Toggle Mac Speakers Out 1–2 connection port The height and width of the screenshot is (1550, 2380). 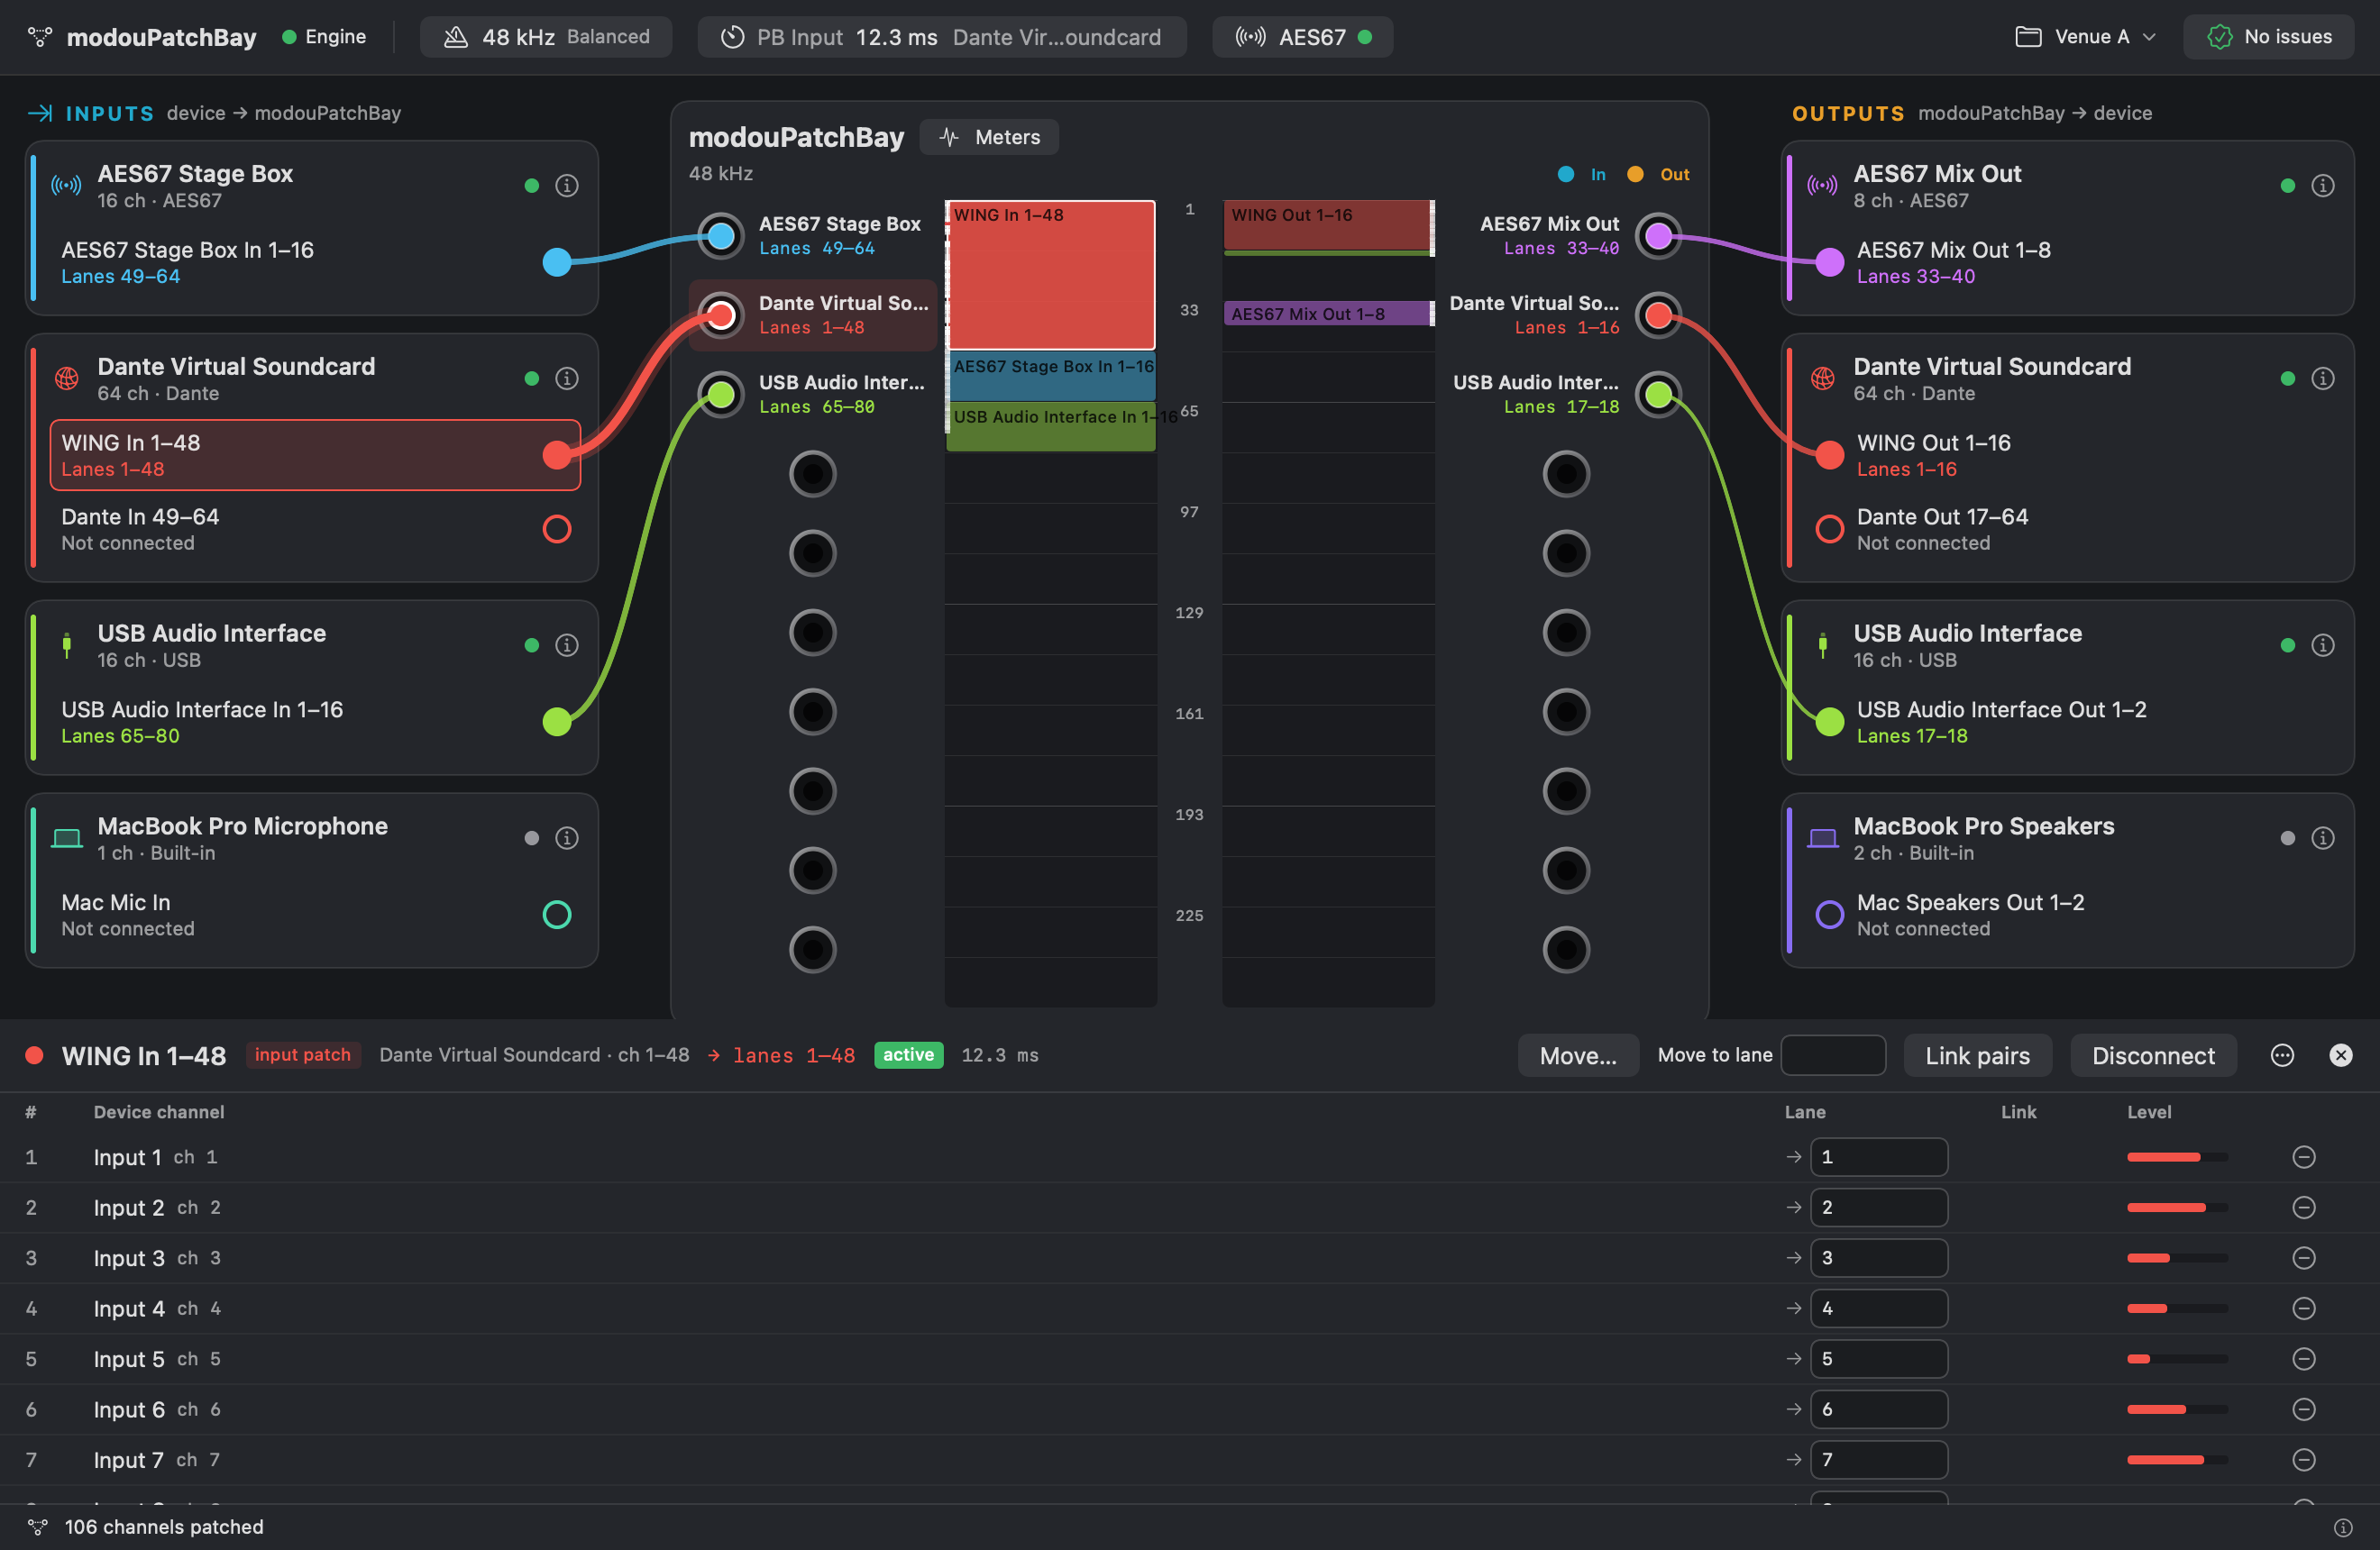pyautogui.click(x=1829, y=915)
